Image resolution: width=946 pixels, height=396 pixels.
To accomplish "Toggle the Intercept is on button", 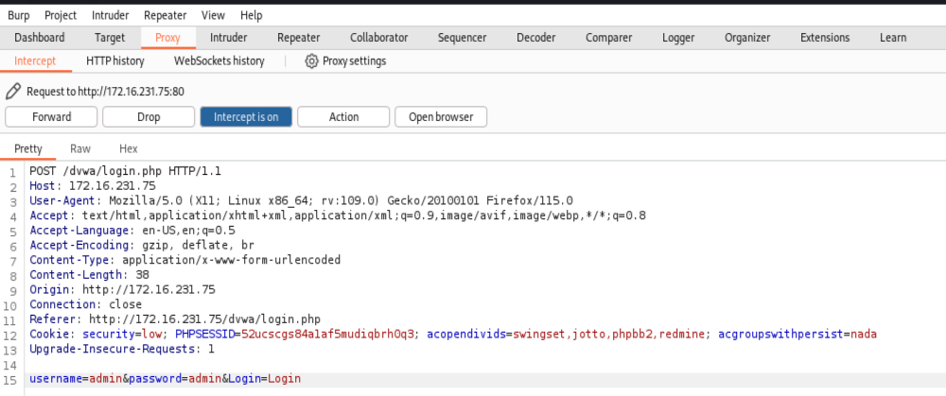I will 246,117.
